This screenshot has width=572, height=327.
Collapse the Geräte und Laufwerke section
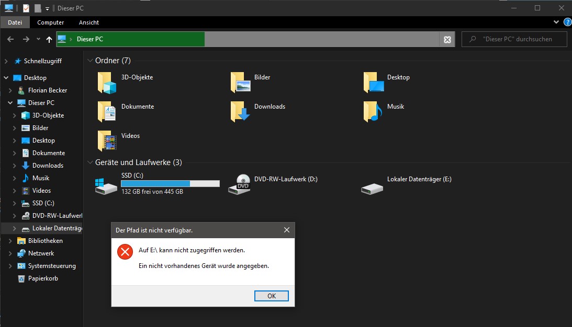[90, 162]
